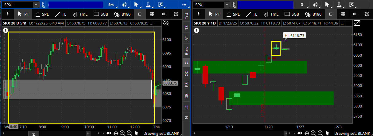Open the PS sidebar tab
Viewport: 373px width, 136px height.
pyautogui.click(x=186, y=85)
